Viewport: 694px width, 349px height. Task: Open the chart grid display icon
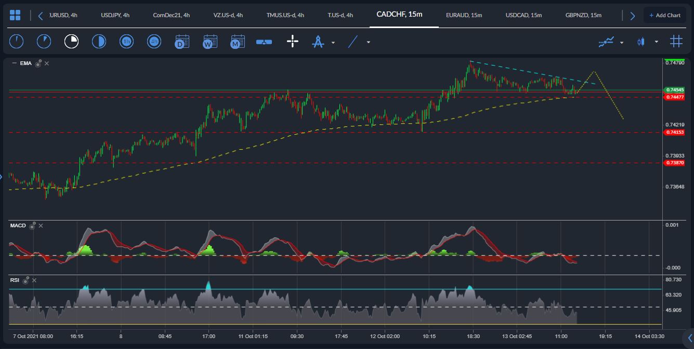[676, 41]
